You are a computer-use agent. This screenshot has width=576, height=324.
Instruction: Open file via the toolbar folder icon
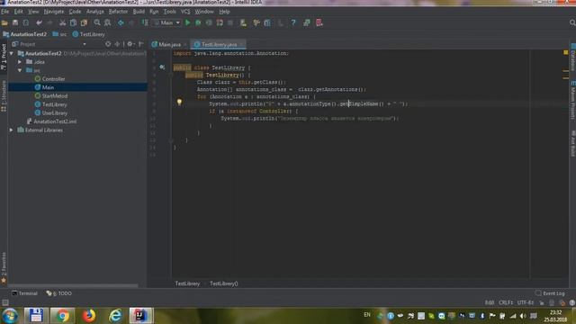4,22
